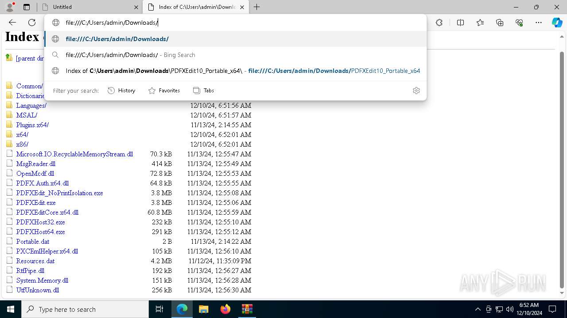Open the taskbar clock and date
567x318 pixels.
click(528, 309)
